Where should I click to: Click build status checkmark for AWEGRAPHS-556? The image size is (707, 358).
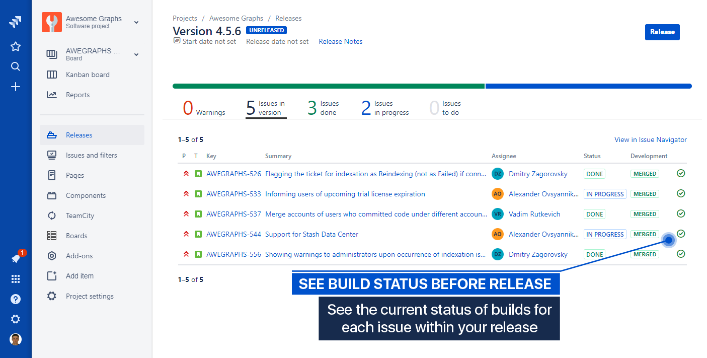(681, 254)
